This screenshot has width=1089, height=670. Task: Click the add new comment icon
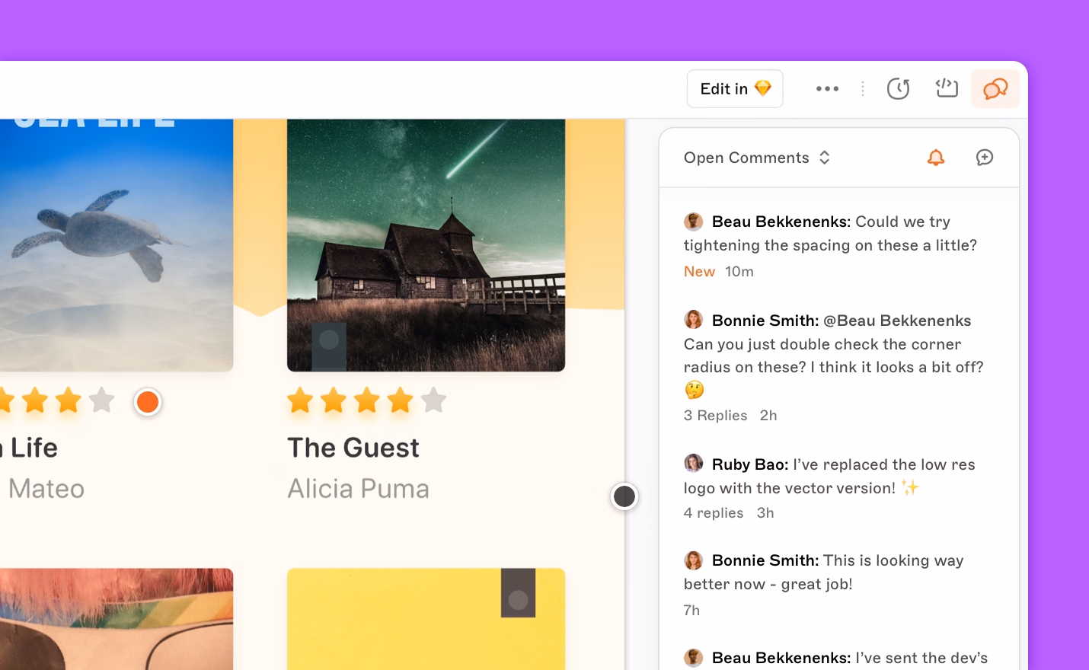coord(985,158)
